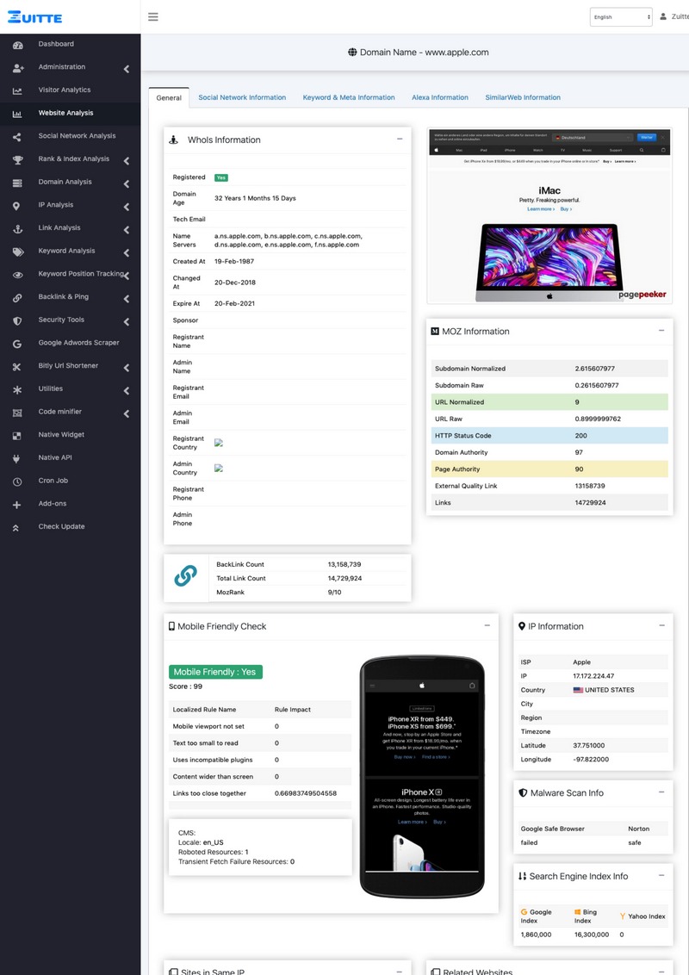Screen dimensions: 689x975
Task: Open the hamburger menu toggle
Action: pos(153,16)
